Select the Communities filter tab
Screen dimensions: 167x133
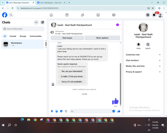pos(36,36)
